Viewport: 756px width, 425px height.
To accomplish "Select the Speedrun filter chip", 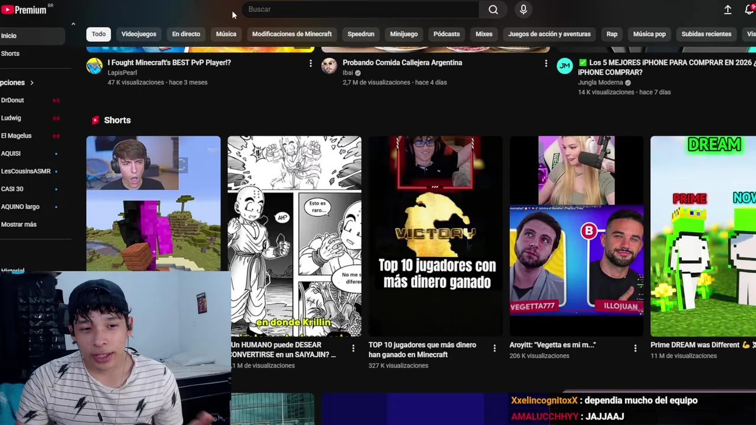I will pos(361,34).
